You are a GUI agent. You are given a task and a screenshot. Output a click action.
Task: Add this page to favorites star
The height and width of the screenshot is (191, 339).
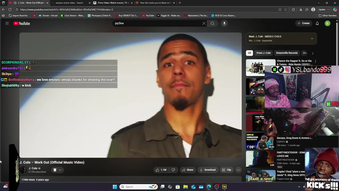(x=286, y=10)
